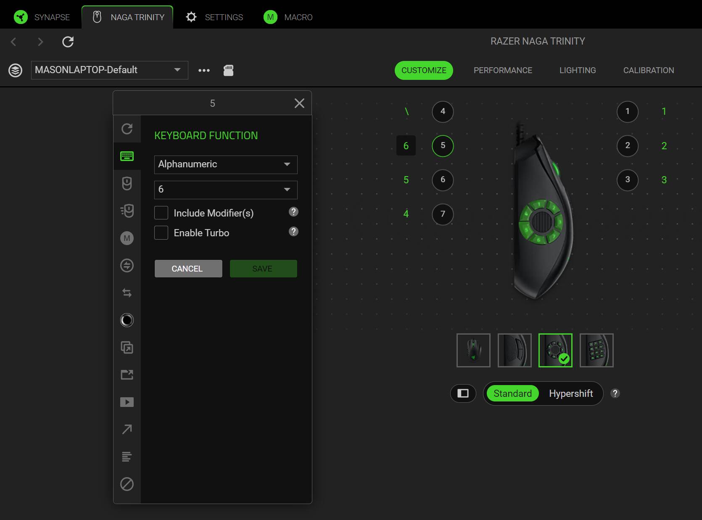Open the SYNAPSE tab

[42, 17]
